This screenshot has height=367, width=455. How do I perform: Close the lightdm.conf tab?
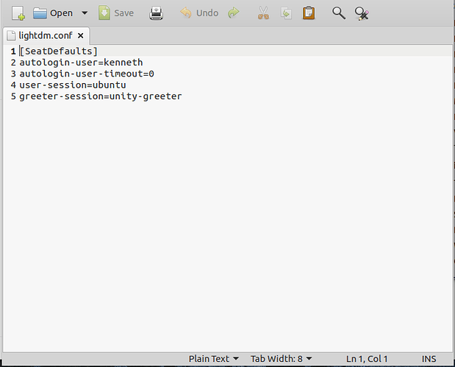pyautogui.click(x=81, y=35)
